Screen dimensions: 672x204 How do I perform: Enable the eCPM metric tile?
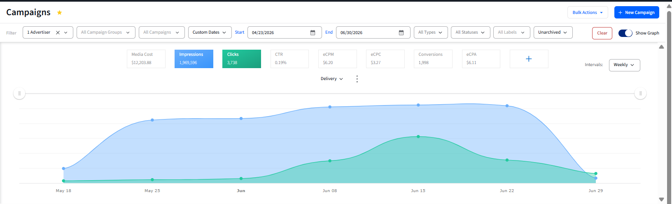337,59
